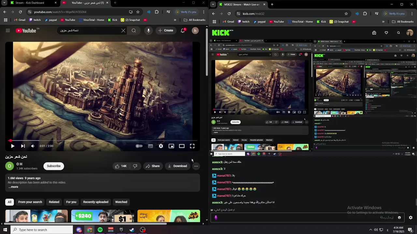The image size is (417, 234).
Task: Open Epic Games Launcher from taskbar
Action: click(x=121, y=230)
